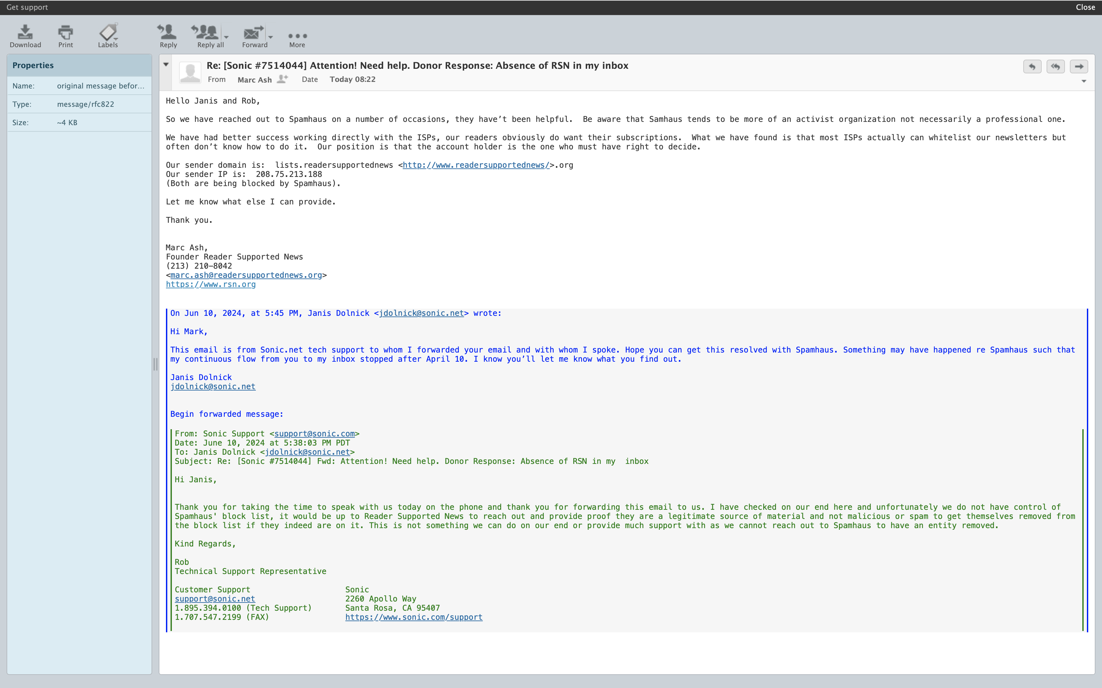Open https://www.sonic.com/support link
This screenshot has height=688, width=1102.
pyautogui.click(x=414, y=617)
